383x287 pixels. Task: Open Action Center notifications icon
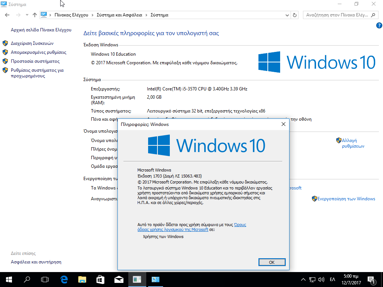[x=371, y=280]
